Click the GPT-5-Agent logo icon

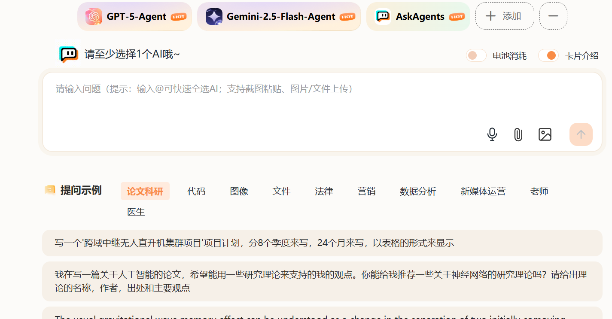pos(94,17)
